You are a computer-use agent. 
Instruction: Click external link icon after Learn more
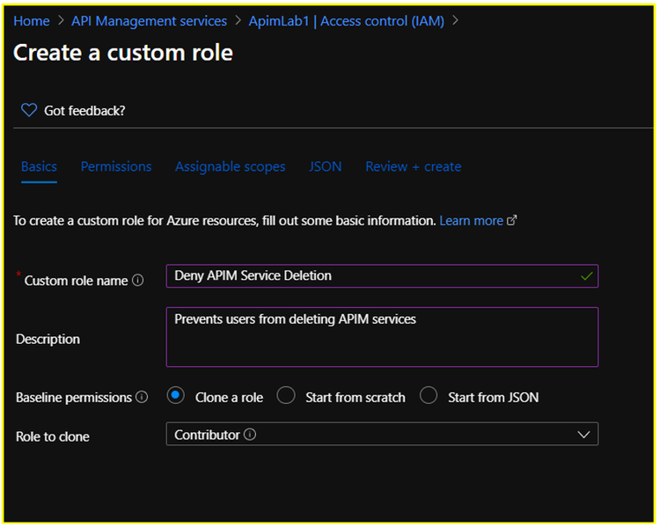tap(512, 220)
